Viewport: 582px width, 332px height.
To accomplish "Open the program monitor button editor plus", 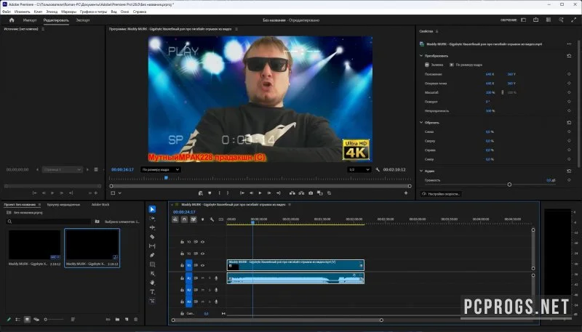I will point(406,193).
